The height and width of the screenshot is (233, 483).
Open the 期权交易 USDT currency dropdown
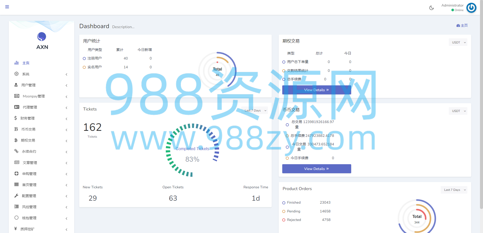click(x=458, y=42)
